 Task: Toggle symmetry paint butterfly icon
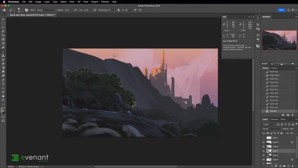tap(140, 10)
